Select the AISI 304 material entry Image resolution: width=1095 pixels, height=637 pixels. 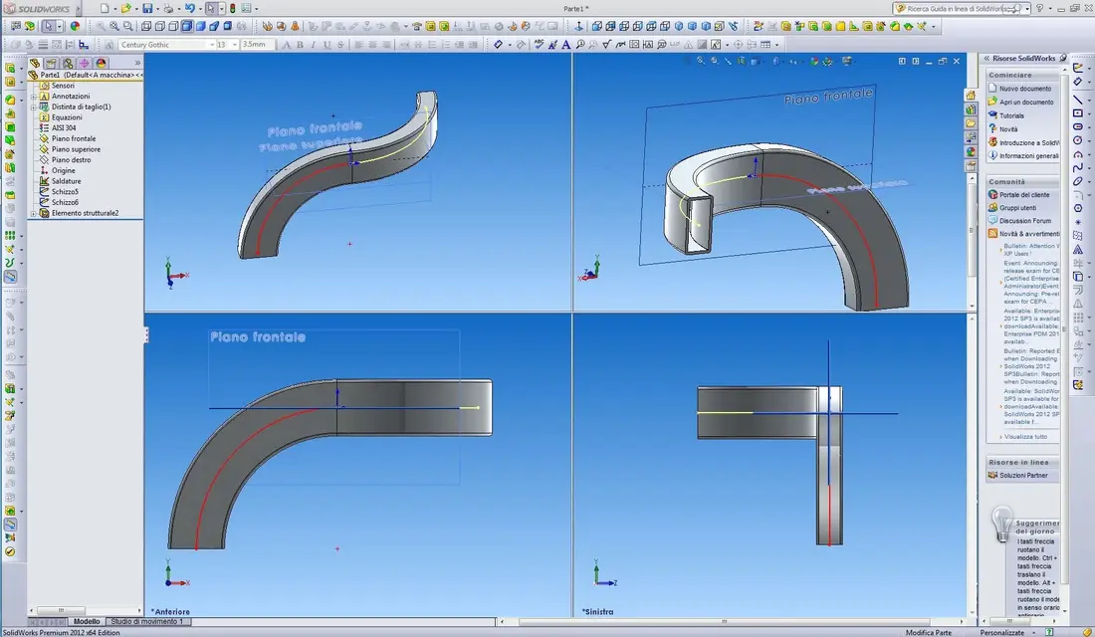(x=63, y=127)
